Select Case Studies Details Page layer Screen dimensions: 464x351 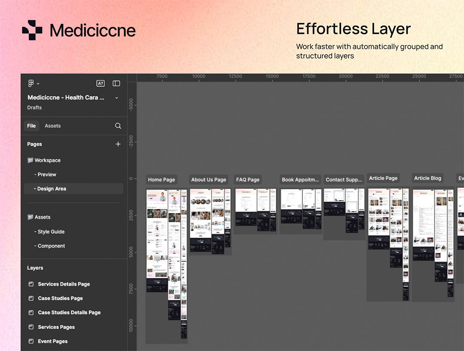[69, 313]
